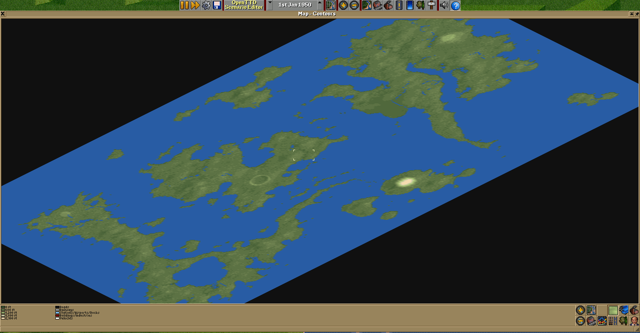The height and width of the screenshot is (333, 640).
Task: Click the Buildings/Industries red legend swatch
Action: (x=58, y=316)
